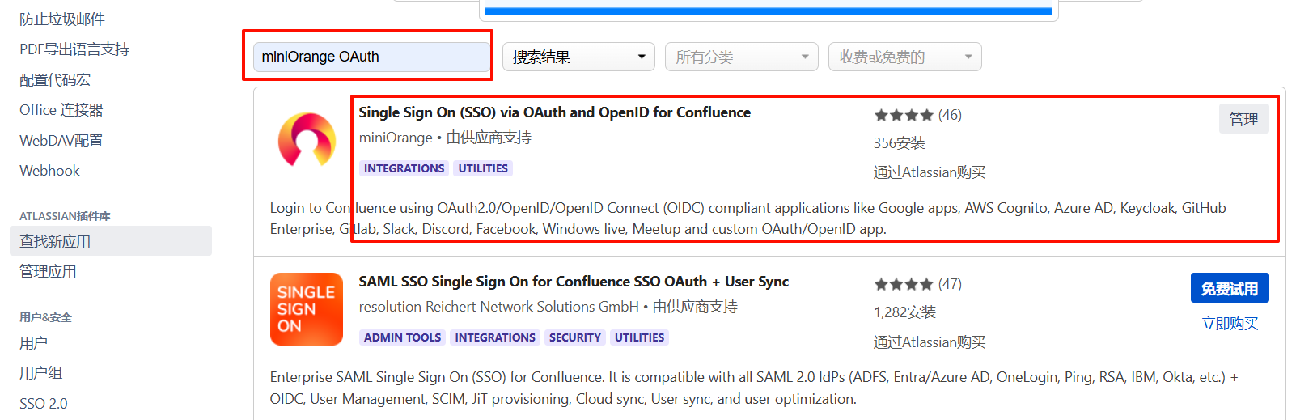Click UTILITIES tag on miniOrange app

pyautogui.click(x=483, y=168)
